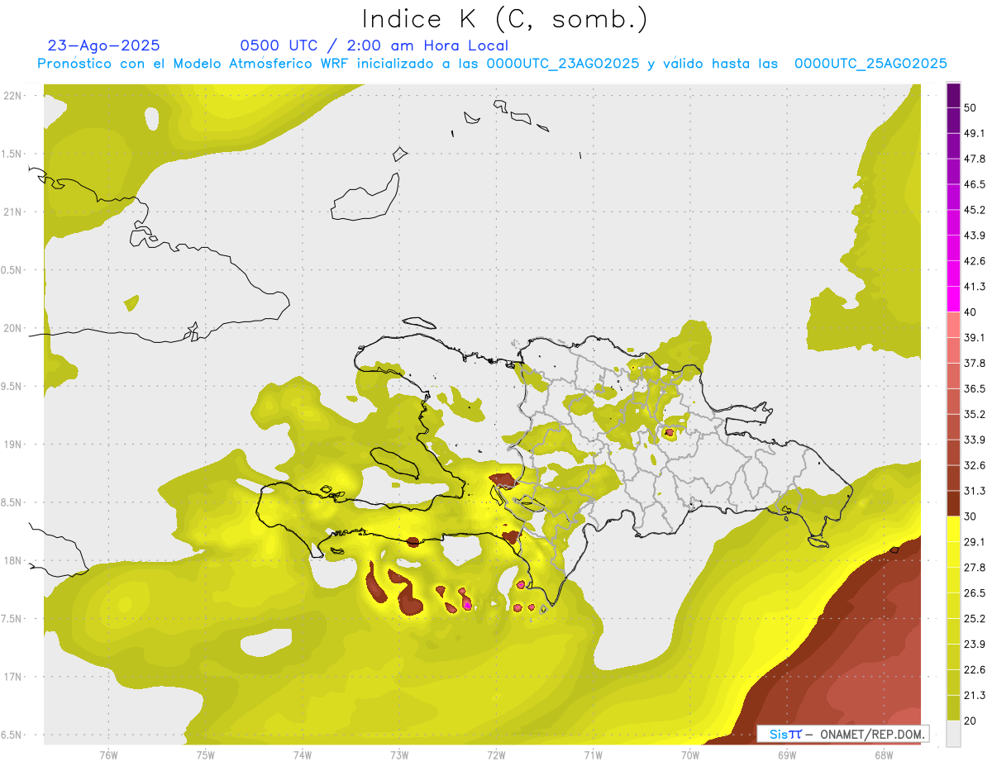This screenshot has width=992, height=766.
Task: Click the '47.8' colorbar value
Action: (974, 159)
